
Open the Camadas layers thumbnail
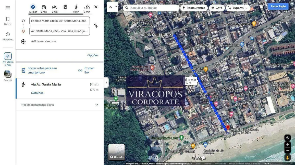[x=117, y=152]
